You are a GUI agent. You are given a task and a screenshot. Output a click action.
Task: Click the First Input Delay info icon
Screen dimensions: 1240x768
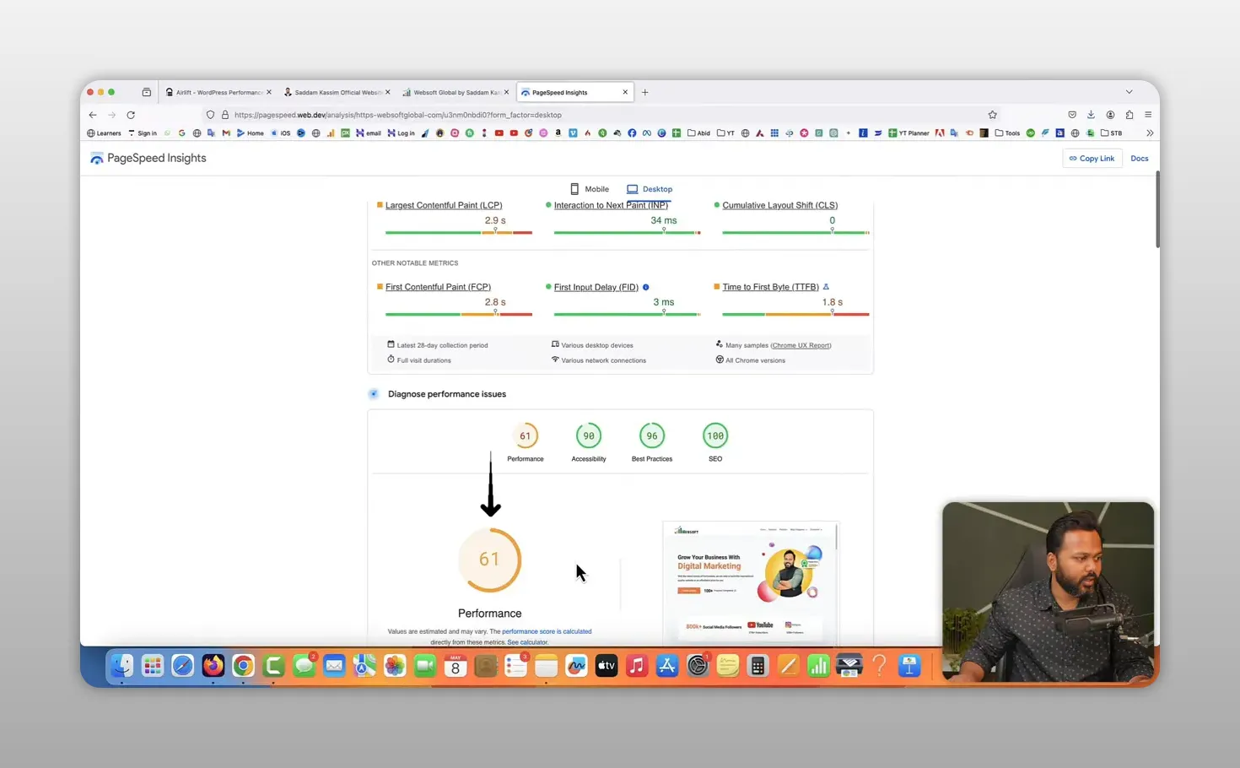point(646,287)
